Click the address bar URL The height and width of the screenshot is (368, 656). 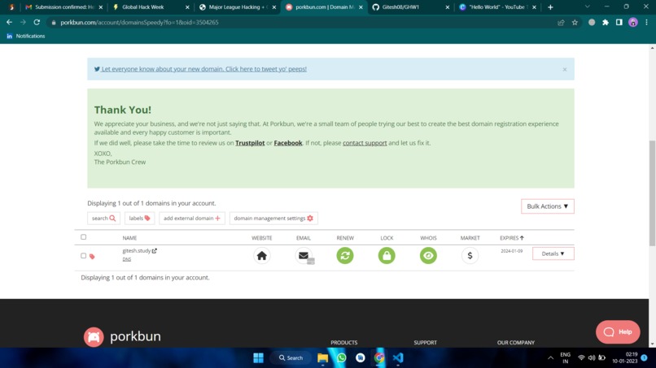pyautogui.click(x=139, y=22)
